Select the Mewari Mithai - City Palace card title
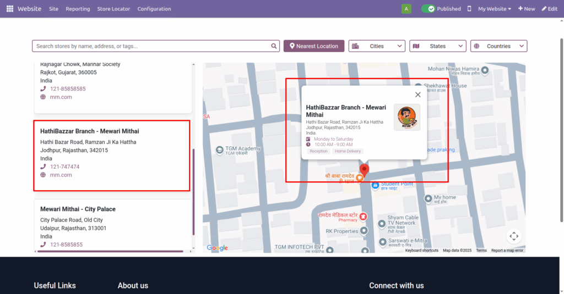The height and width of the screenshot is (294, 564). [78, 209]
